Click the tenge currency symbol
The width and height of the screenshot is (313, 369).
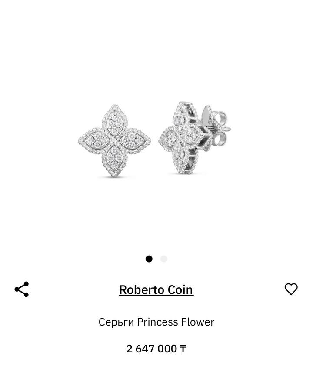pos(183,349)
